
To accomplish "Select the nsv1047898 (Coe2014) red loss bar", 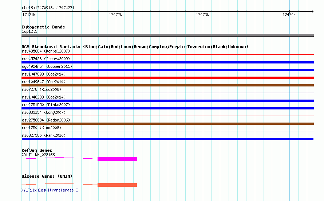I will pyautogui.click(x=167, y=78).
